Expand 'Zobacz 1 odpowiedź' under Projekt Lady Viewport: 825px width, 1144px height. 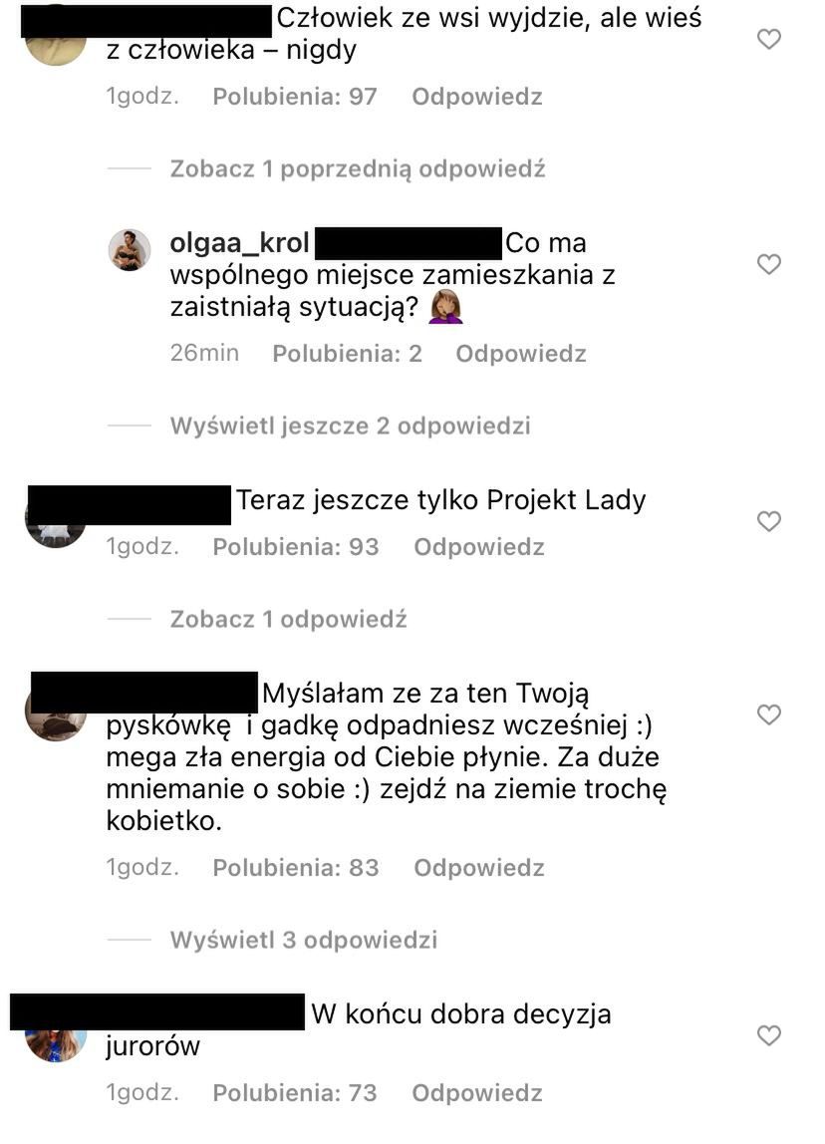tap(288, 620)
